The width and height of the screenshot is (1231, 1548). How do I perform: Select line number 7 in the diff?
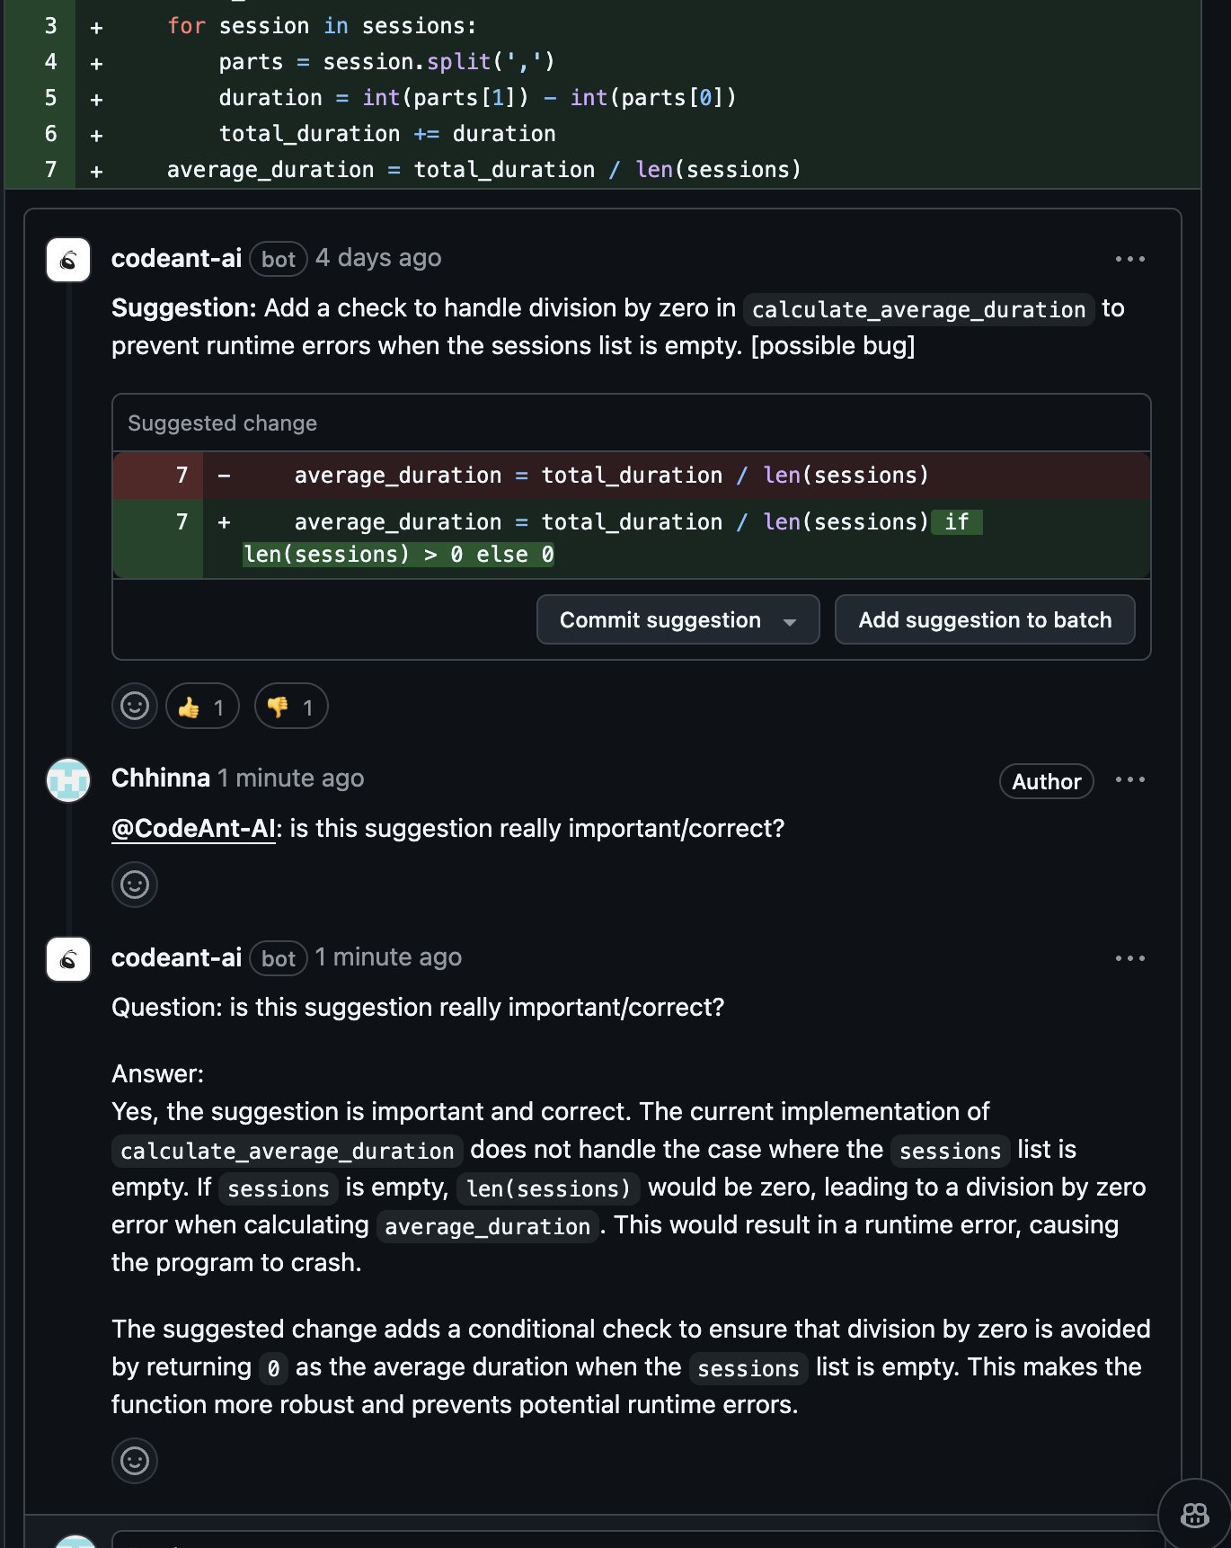click(49, 169)
